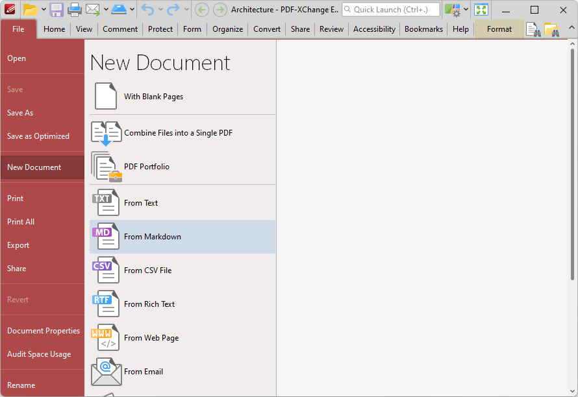
Task: Switch to the Home tab
Action: 54,29
